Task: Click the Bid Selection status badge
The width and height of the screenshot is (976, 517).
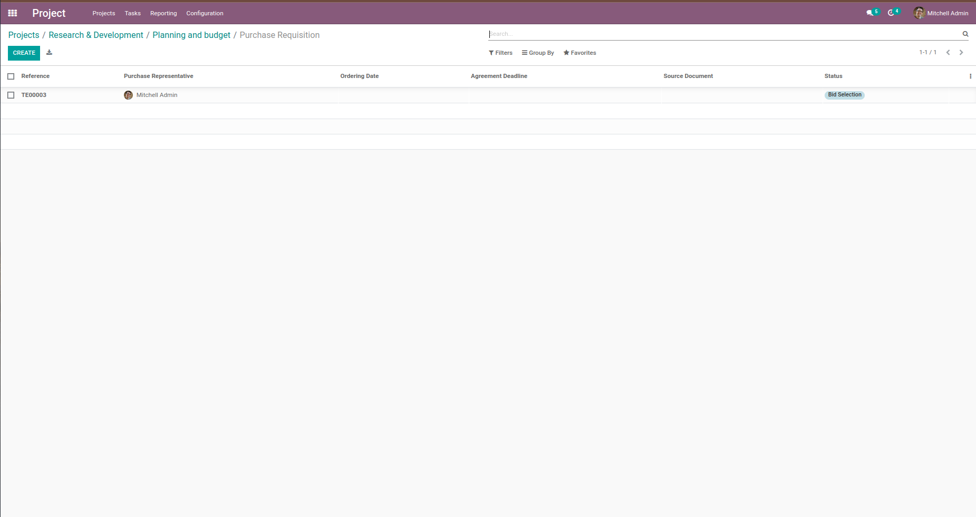Action: [x=844, y=95]
